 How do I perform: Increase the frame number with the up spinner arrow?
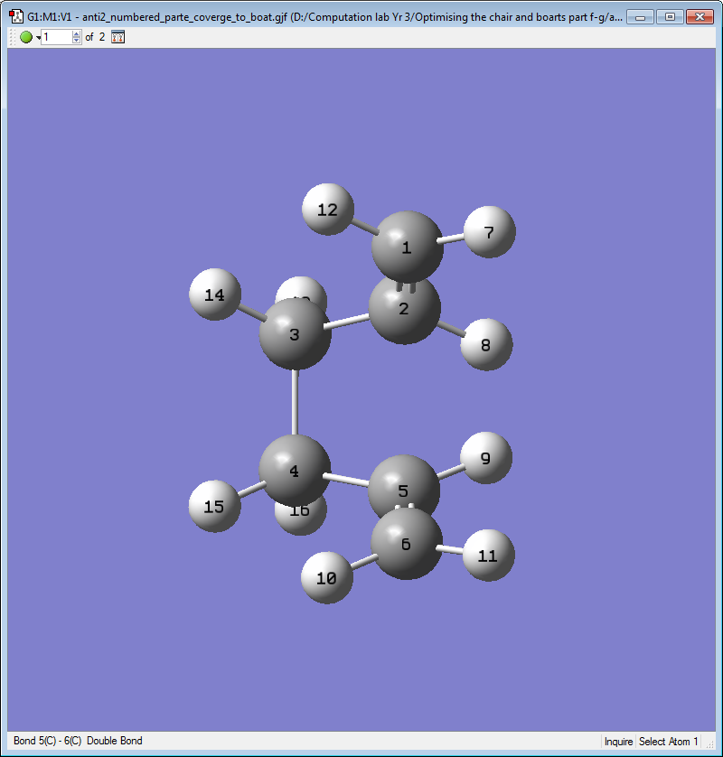76,33
